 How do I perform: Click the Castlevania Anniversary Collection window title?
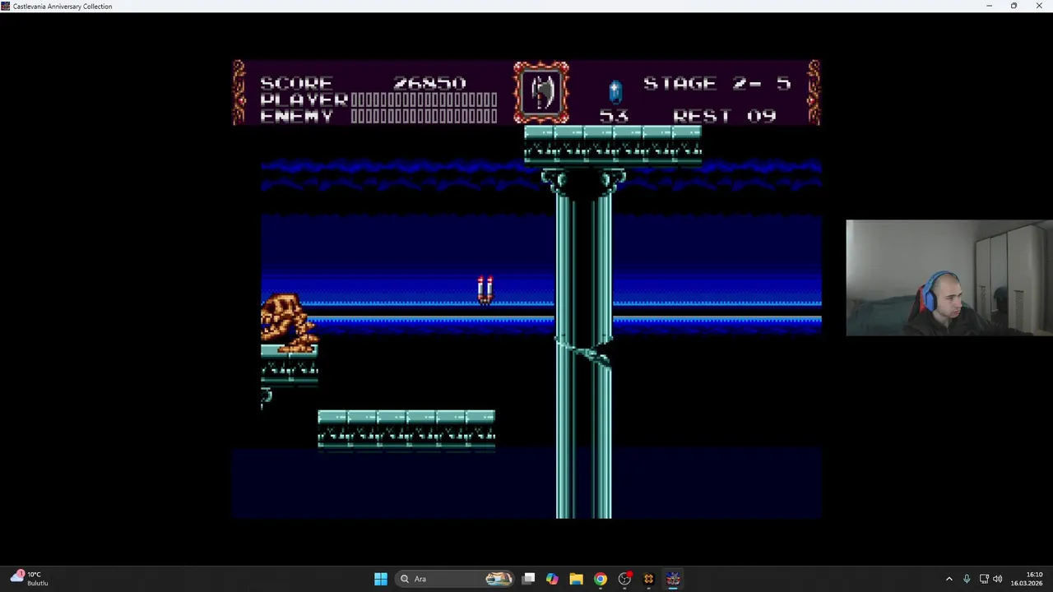[63, 7]
